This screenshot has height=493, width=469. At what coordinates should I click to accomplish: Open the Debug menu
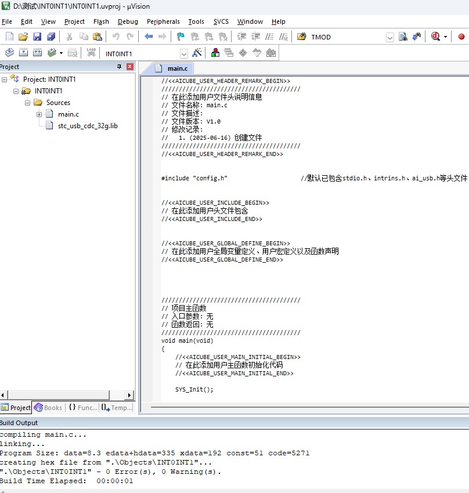pos(128,21)
